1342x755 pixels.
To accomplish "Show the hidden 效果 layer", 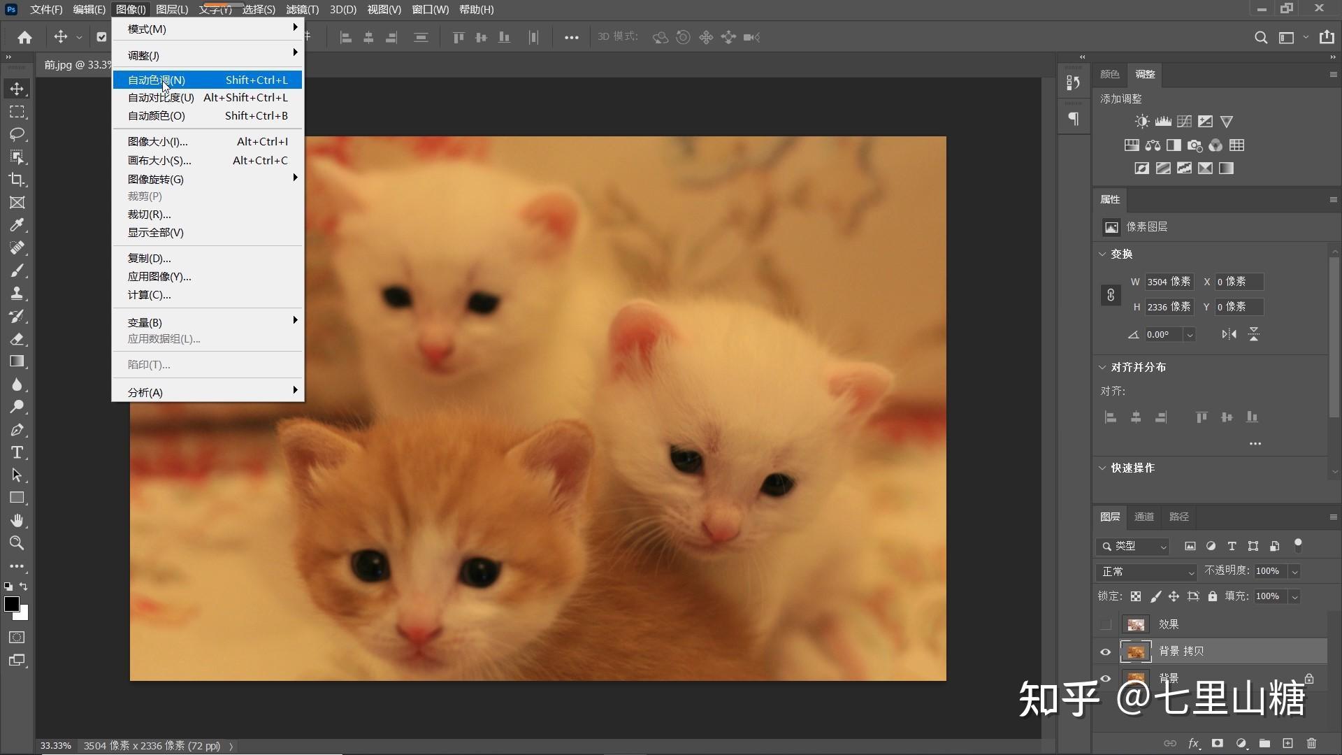I will pyautogui.click(x=1105, y=624).
